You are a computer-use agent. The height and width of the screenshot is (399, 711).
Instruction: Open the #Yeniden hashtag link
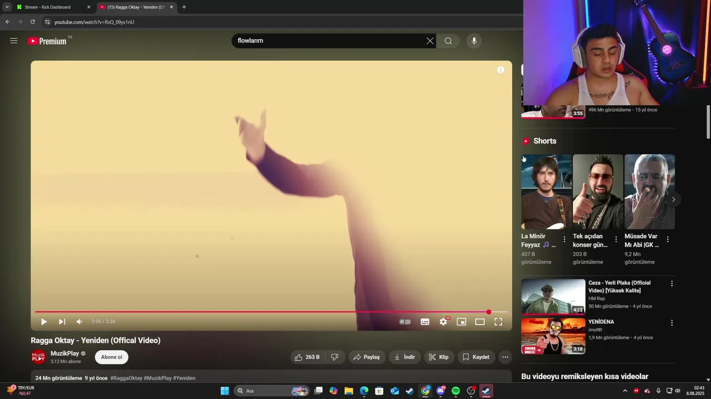point(184,378)
